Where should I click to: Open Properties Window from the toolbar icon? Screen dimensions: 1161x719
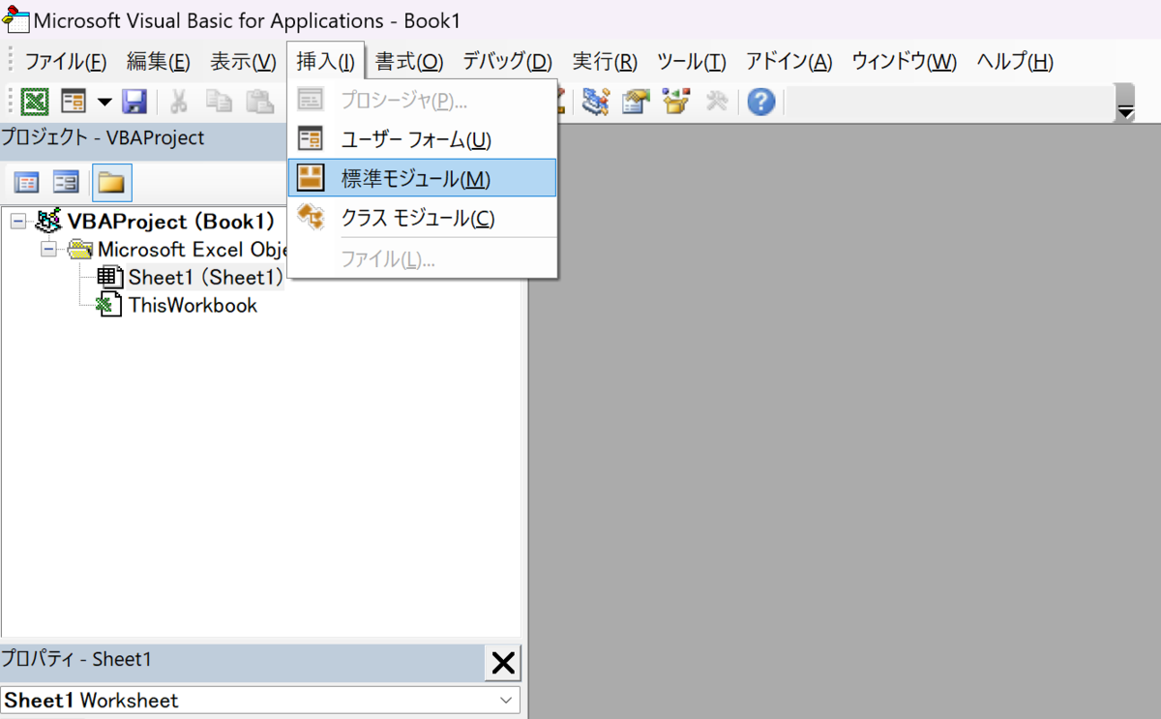[637, 102]
